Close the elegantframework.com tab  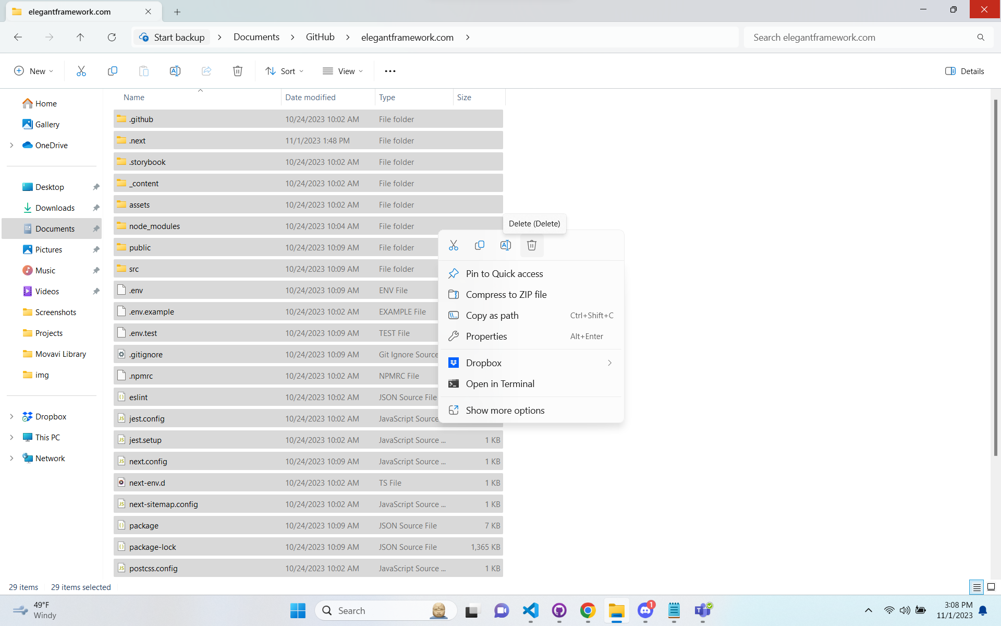(x=148, y=11)
